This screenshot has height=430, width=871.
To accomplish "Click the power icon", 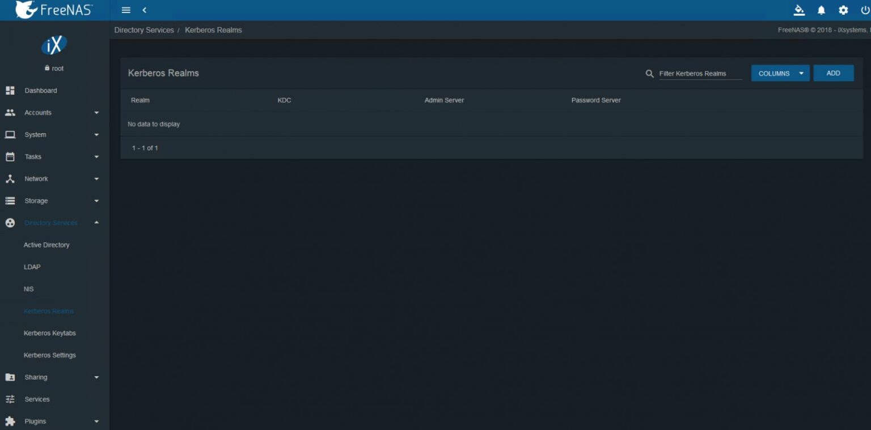I will click(865, 10).
